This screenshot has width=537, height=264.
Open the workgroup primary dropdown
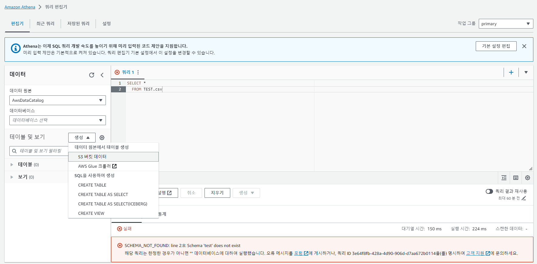506,24
